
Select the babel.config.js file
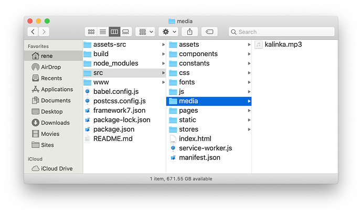point(124,92)
